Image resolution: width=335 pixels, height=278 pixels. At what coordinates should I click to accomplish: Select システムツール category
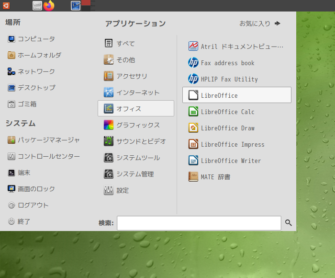(136, 158)
